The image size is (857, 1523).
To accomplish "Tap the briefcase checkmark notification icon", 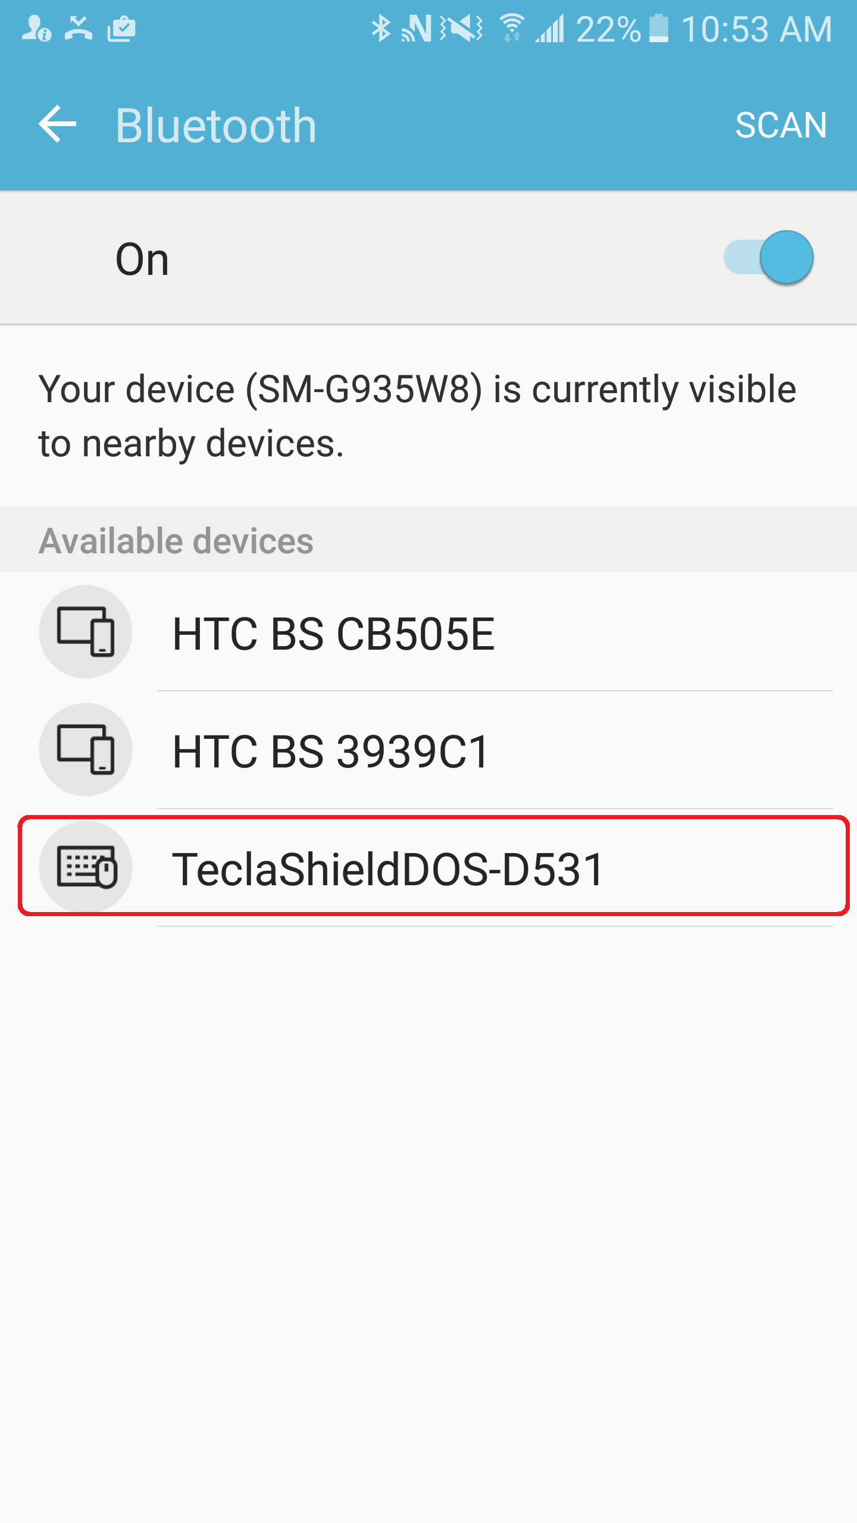I will coord(121,28).
